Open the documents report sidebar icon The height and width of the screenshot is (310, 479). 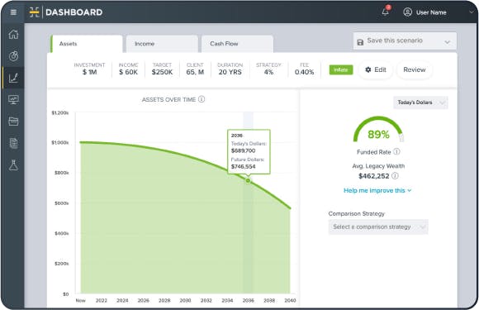tap(13, 143)
